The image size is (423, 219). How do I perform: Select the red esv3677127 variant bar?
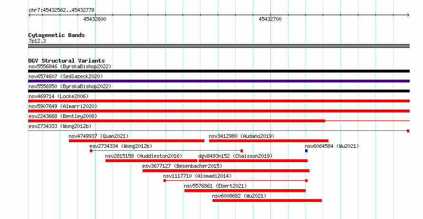[x=226, y=171]
